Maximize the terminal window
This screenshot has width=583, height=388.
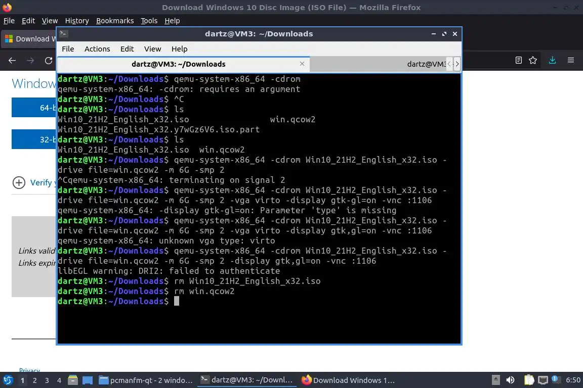[444, 34]
